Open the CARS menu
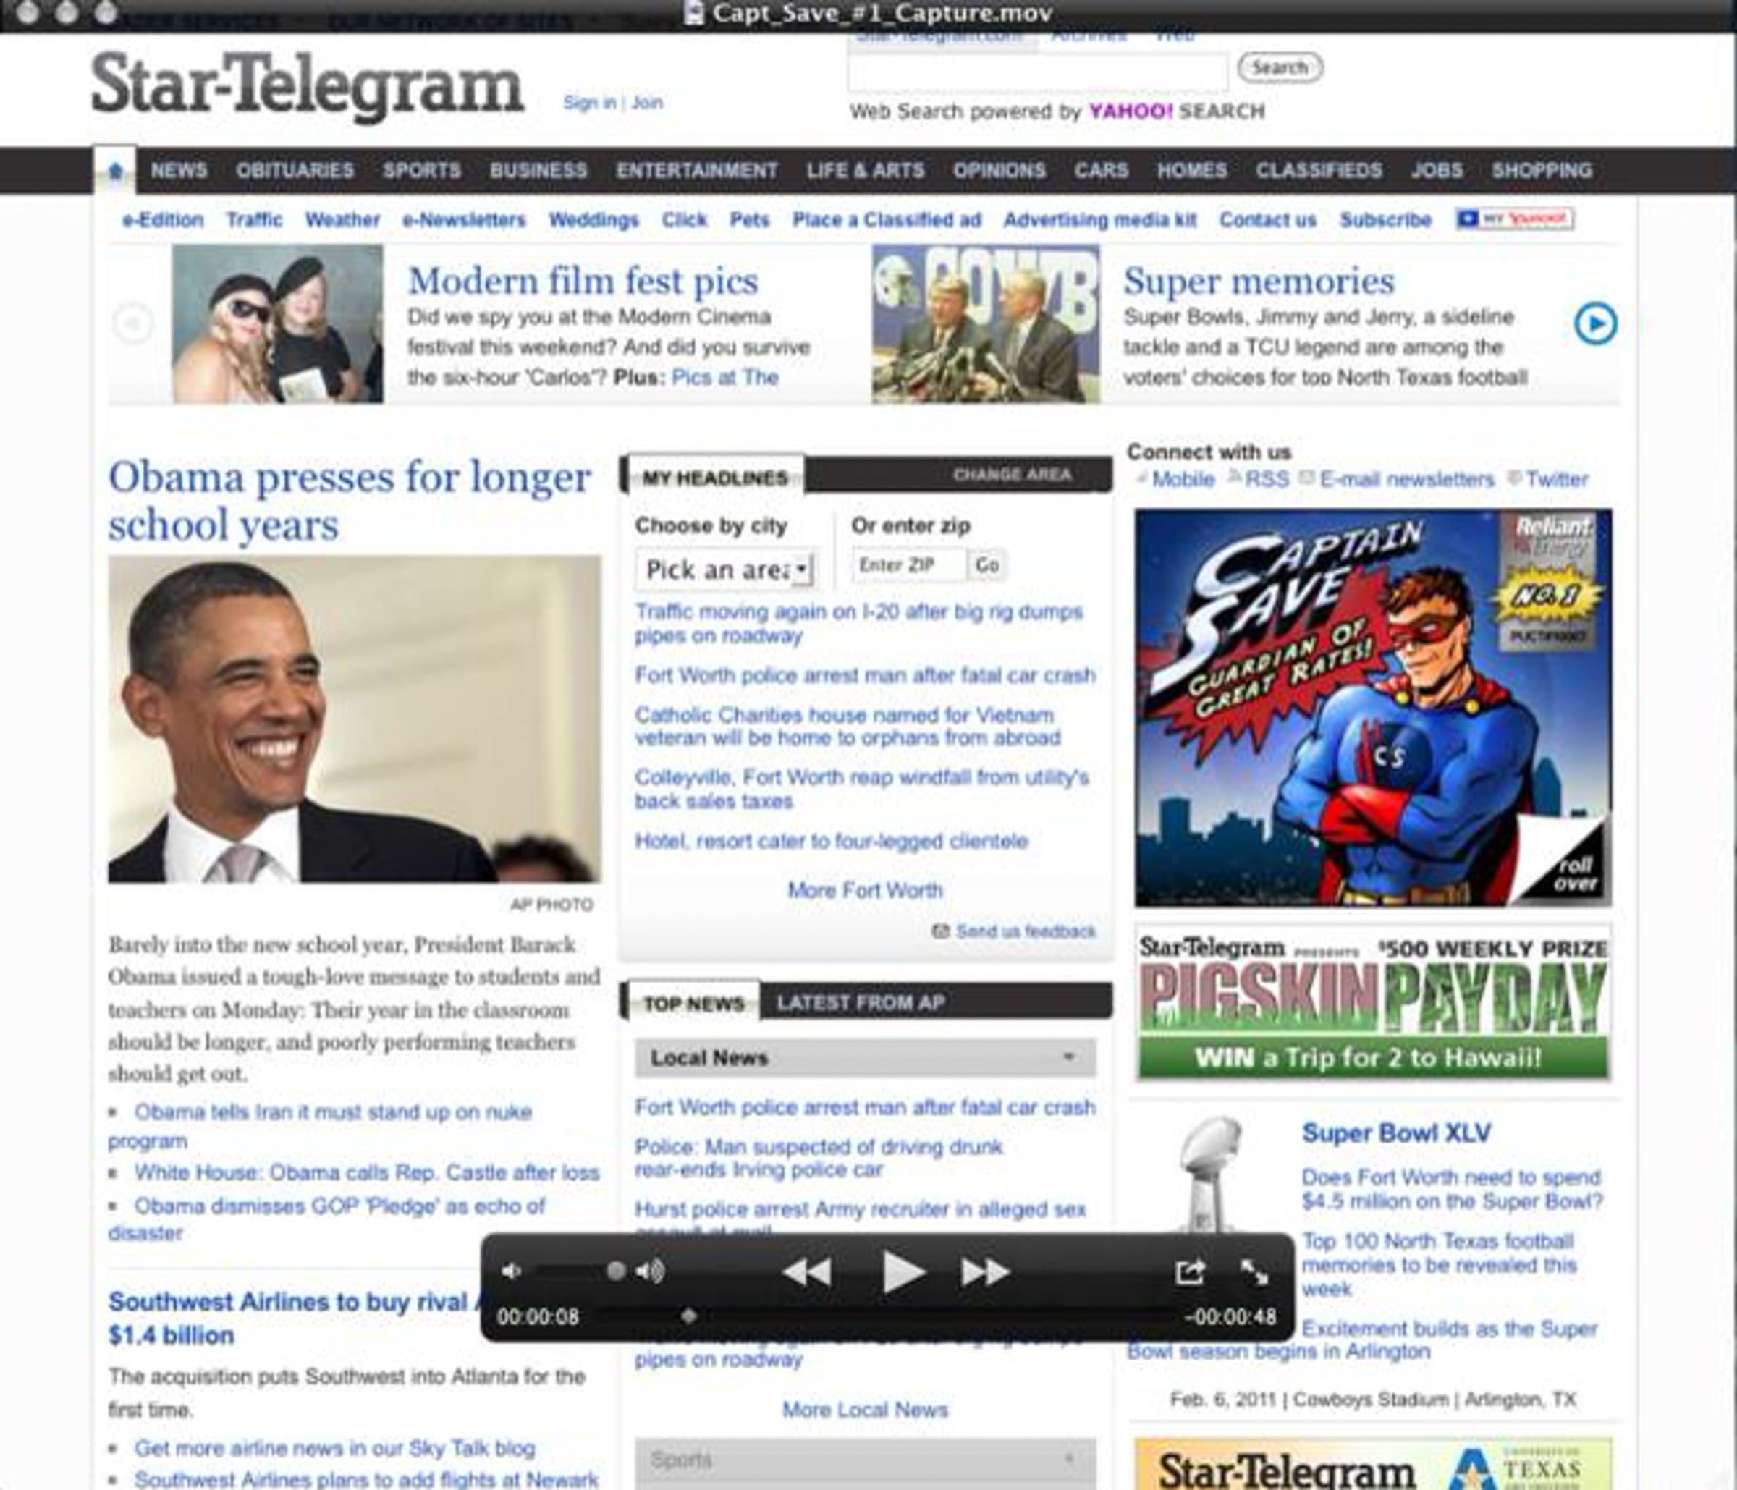Viewport: 1737px width, 1490px height. coord(1102,171)
